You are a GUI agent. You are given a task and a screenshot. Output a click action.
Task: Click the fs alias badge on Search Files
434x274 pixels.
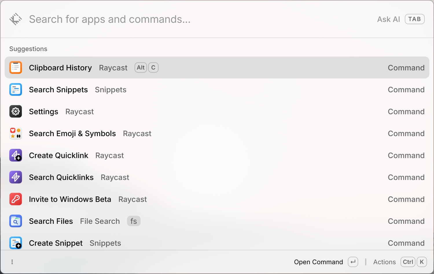(134, 221)
